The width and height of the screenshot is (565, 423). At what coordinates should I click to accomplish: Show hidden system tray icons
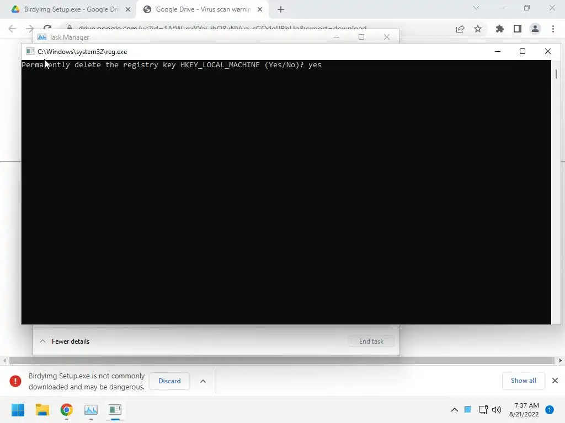(x=455, y=410)
